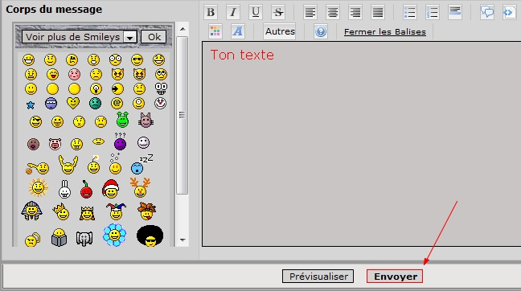The image size is (521, 291).
Task: Center-align the message text
Action: click(333, 12)
